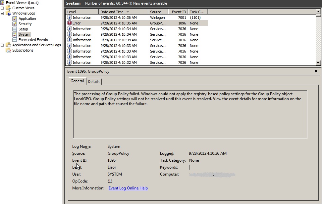This screenshot has width=322, height=204.
Task: Sort events by Date and Time column
Action: click(123, 12)
